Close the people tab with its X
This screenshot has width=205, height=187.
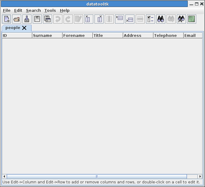point(24,28)
